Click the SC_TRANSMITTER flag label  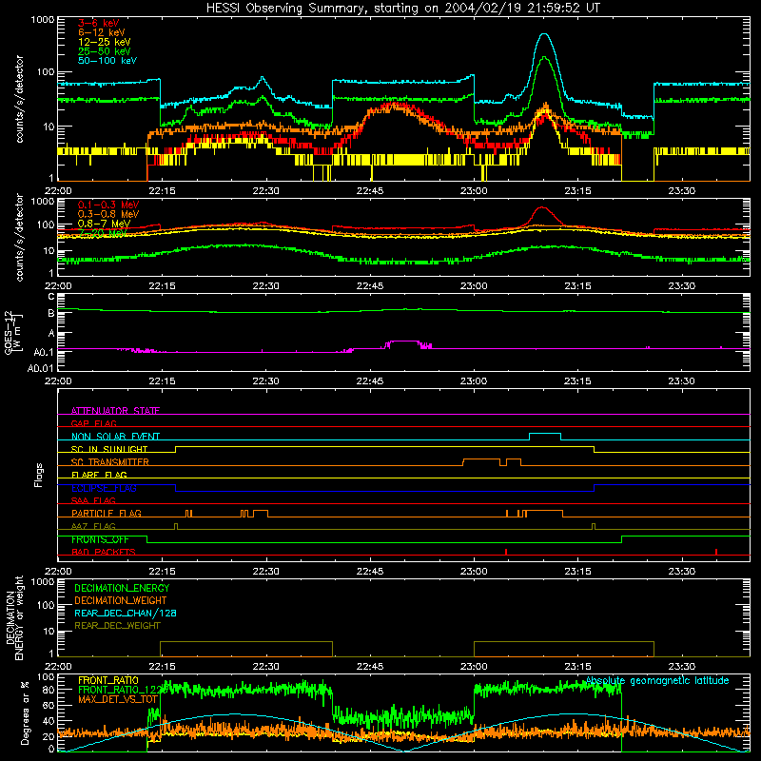pyautogui.click(x=110, y=462)
